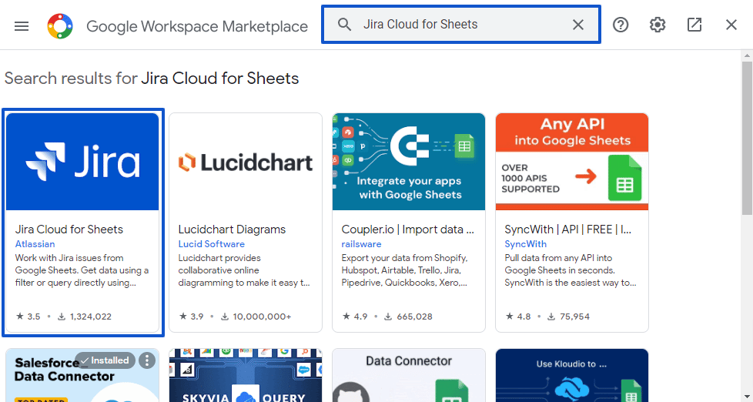Click the 1,324,022 downloads count
Viewport: 753px width, 402px height.
[x=85, y=317]
